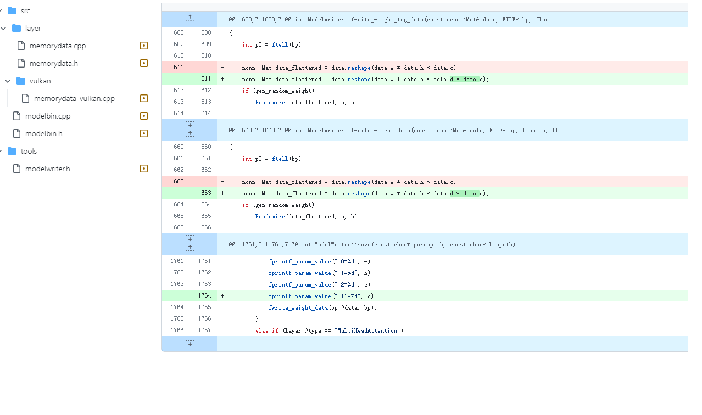Click modified status icon beside modelwriter.h

pos(144,169)
